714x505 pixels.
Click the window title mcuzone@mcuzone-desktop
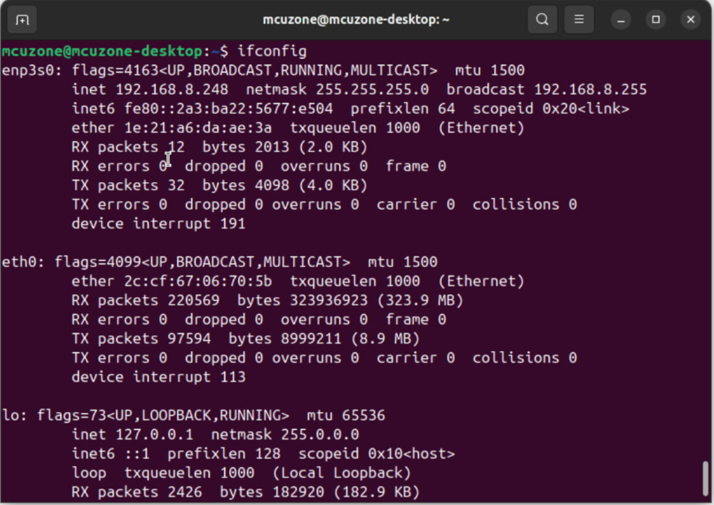(x=356, y=19)
